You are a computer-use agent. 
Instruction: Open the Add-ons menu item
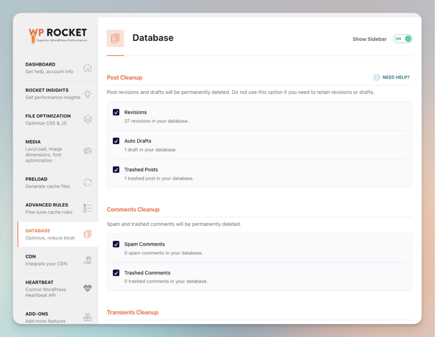[58, 314]
